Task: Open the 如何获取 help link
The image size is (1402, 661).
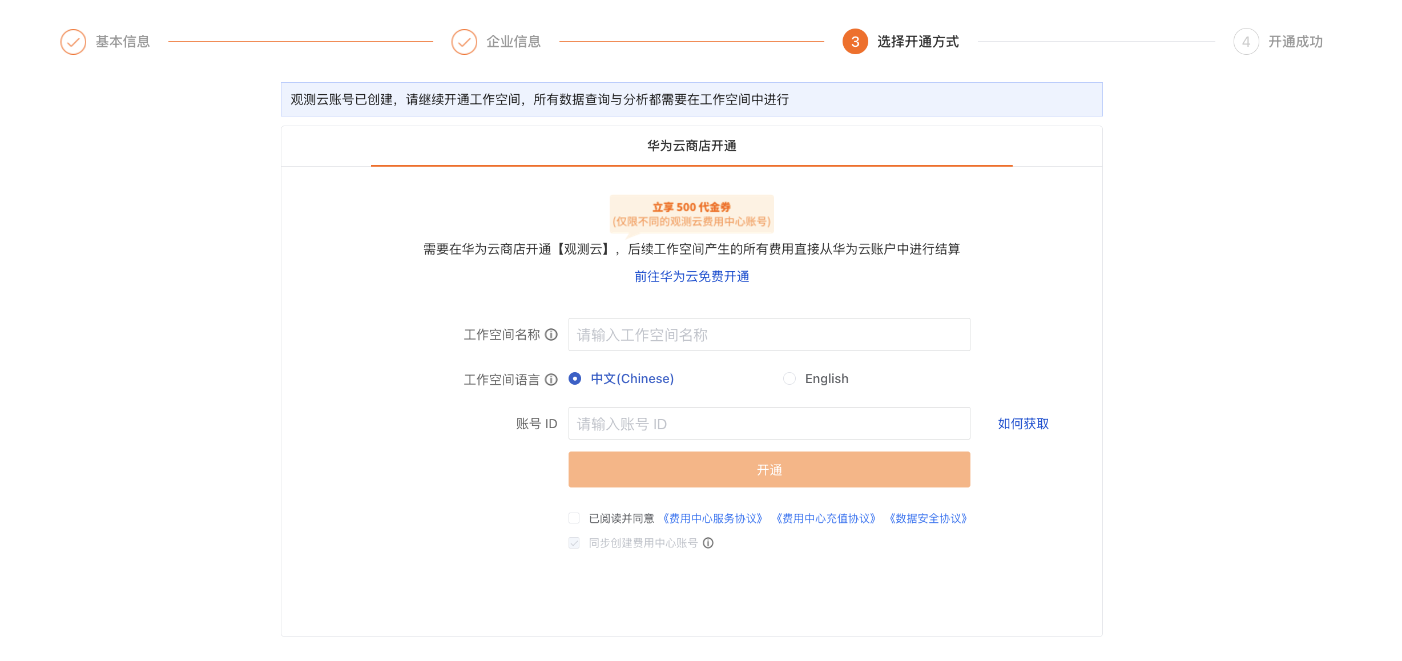Action: click(x=1024, y=424)
